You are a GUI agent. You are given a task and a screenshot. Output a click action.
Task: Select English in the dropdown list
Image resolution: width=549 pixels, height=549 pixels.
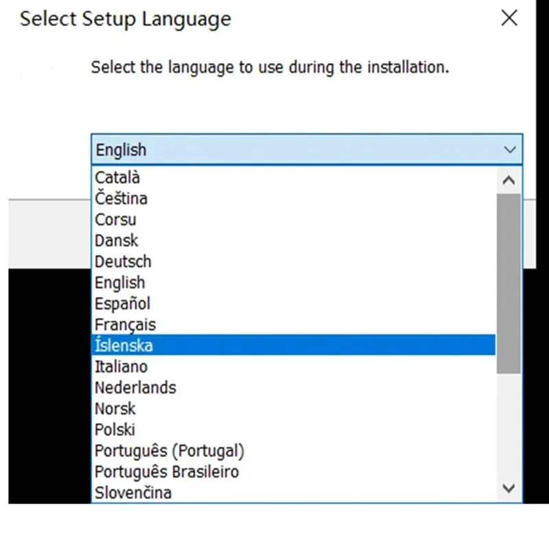pyautogui.click(x=119, y=282)
